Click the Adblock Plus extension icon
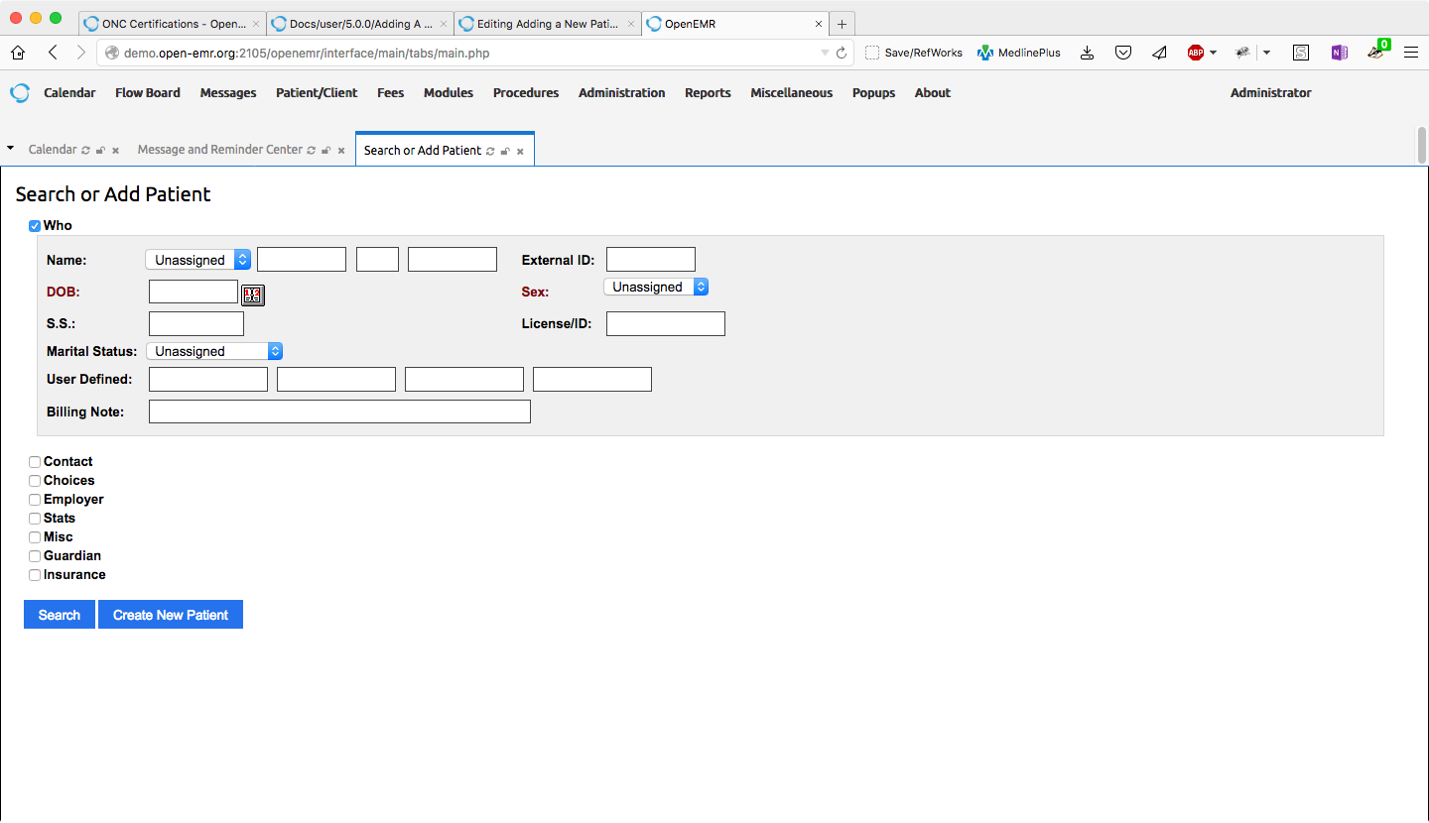Viewport: 1429px width, 823px height. coord(1196,53)
